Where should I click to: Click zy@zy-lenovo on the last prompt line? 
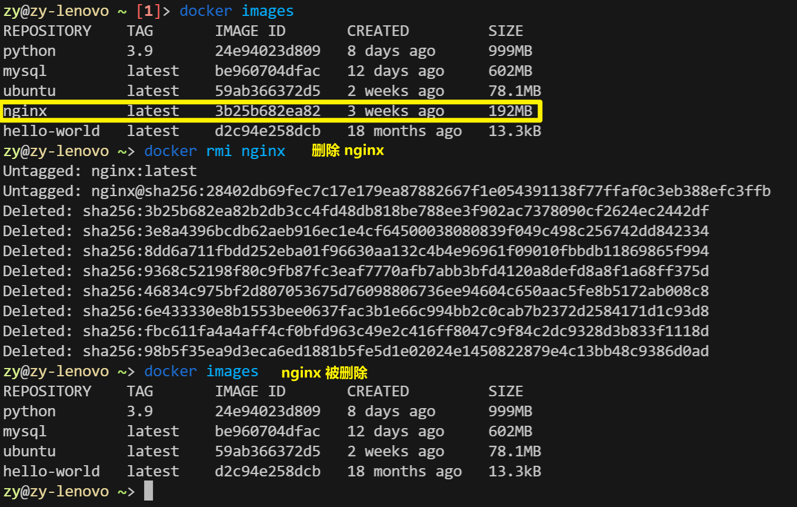[56, 491]
